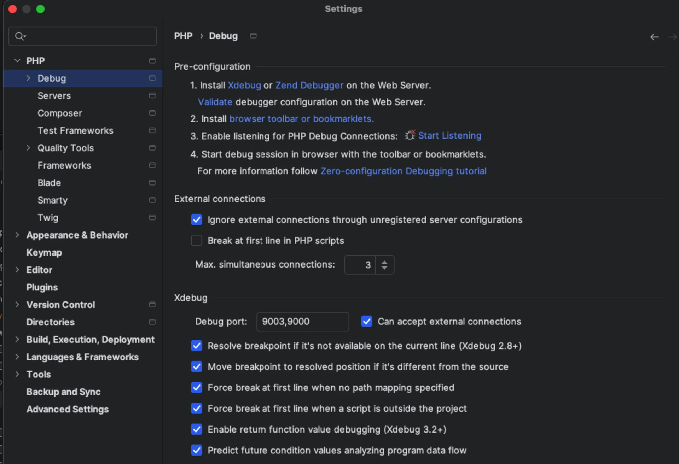The height and width of the screenshot is (464, 679).
Task: Click the sync-settings icon beside Version Control
Action: (x=152, y=304)
